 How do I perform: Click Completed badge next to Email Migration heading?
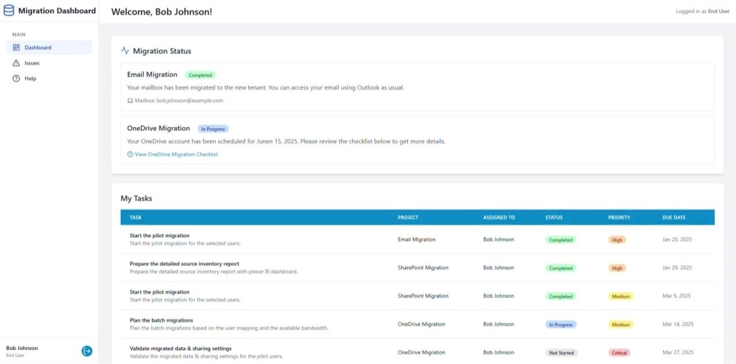200,75
